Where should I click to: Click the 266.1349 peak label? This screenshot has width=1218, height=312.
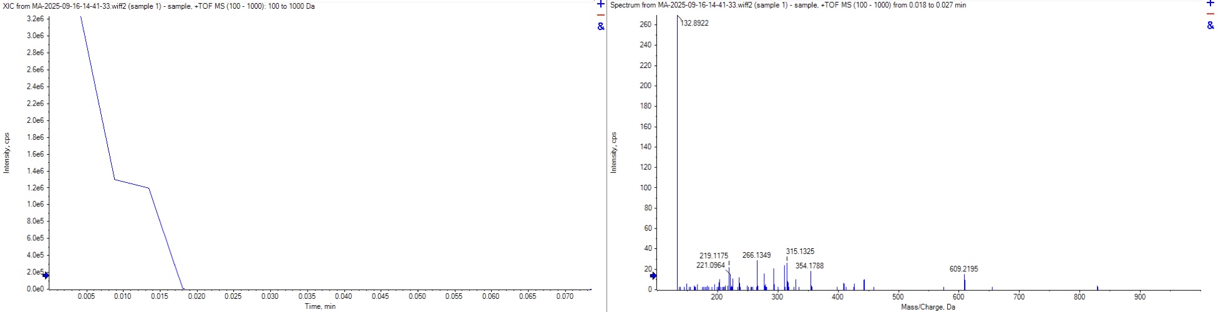click(756, 255)
